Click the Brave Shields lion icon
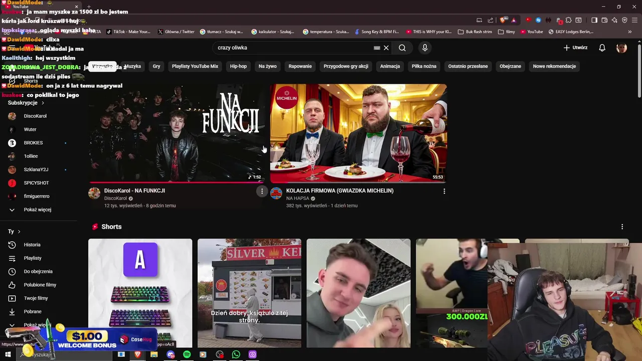 (x=503, y=20)
